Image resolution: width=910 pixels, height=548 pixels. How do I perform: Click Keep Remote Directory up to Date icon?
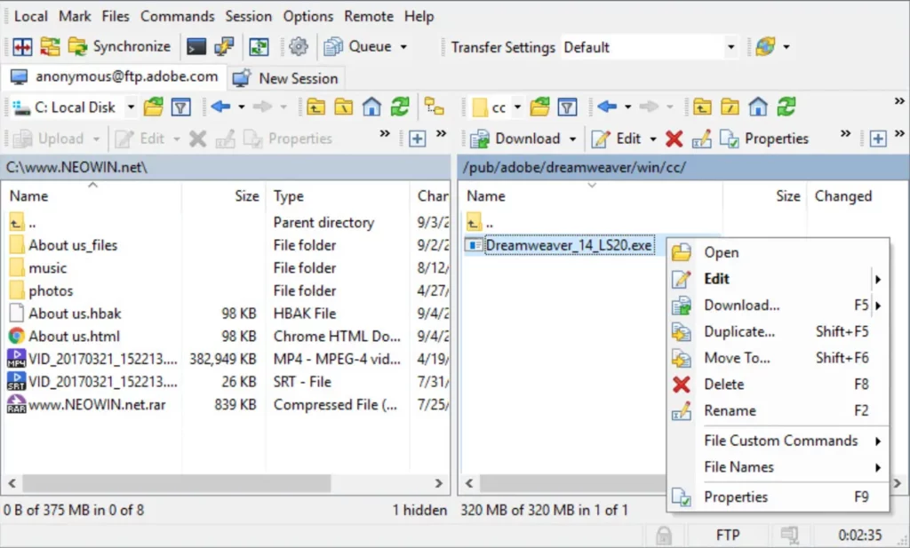(x=259, y=46)
